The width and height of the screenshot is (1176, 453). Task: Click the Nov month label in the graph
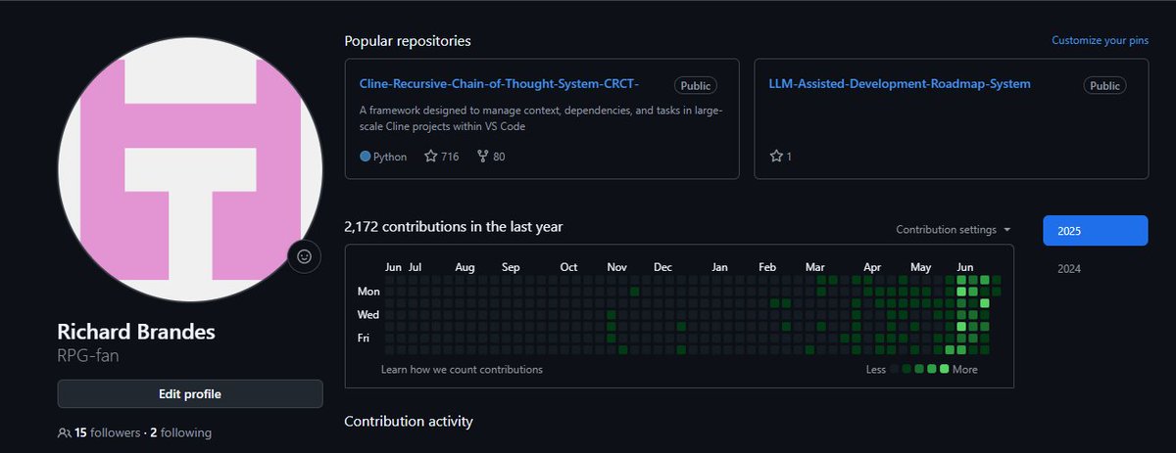(616, 266)
